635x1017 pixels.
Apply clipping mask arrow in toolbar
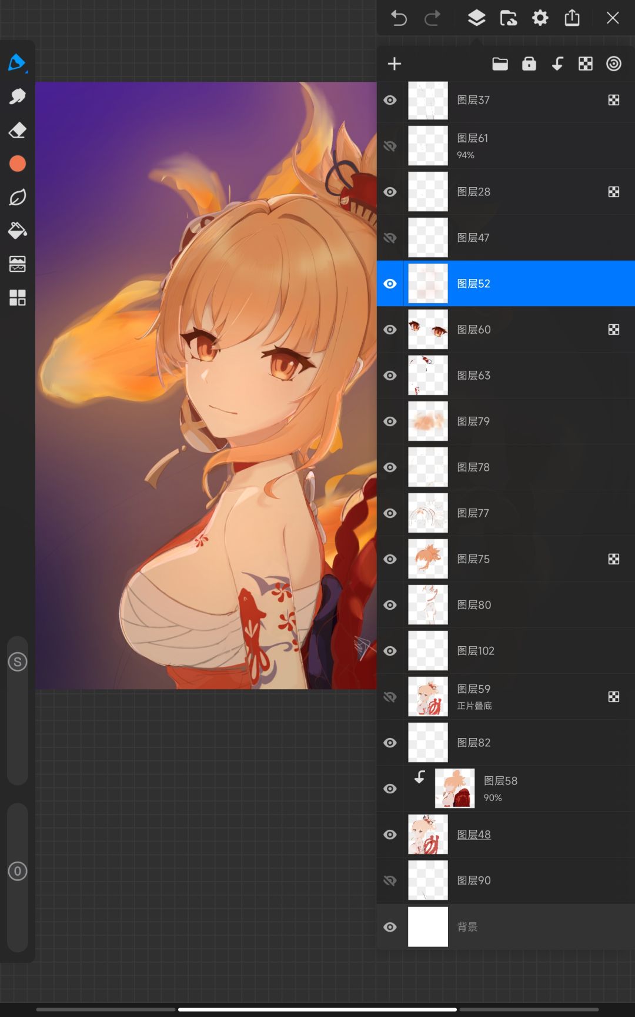click(x=557, y=64)
